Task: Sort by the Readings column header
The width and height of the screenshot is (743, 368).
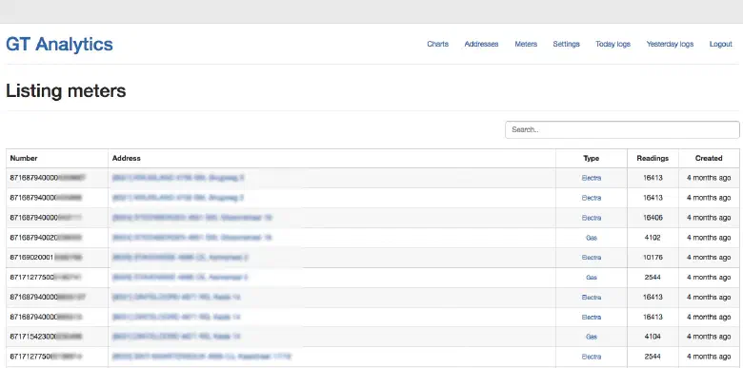Action: pyautogui.click(x=653, y=159)
